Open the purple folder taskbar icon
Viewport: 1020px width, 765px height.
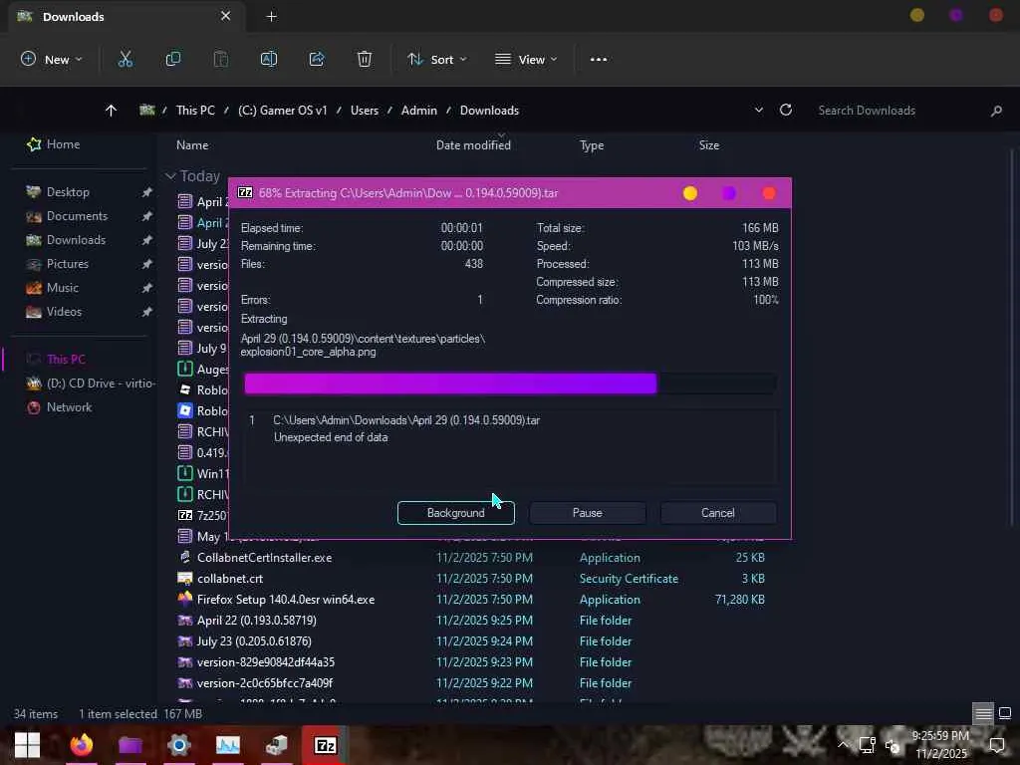(x=130, y=745)
